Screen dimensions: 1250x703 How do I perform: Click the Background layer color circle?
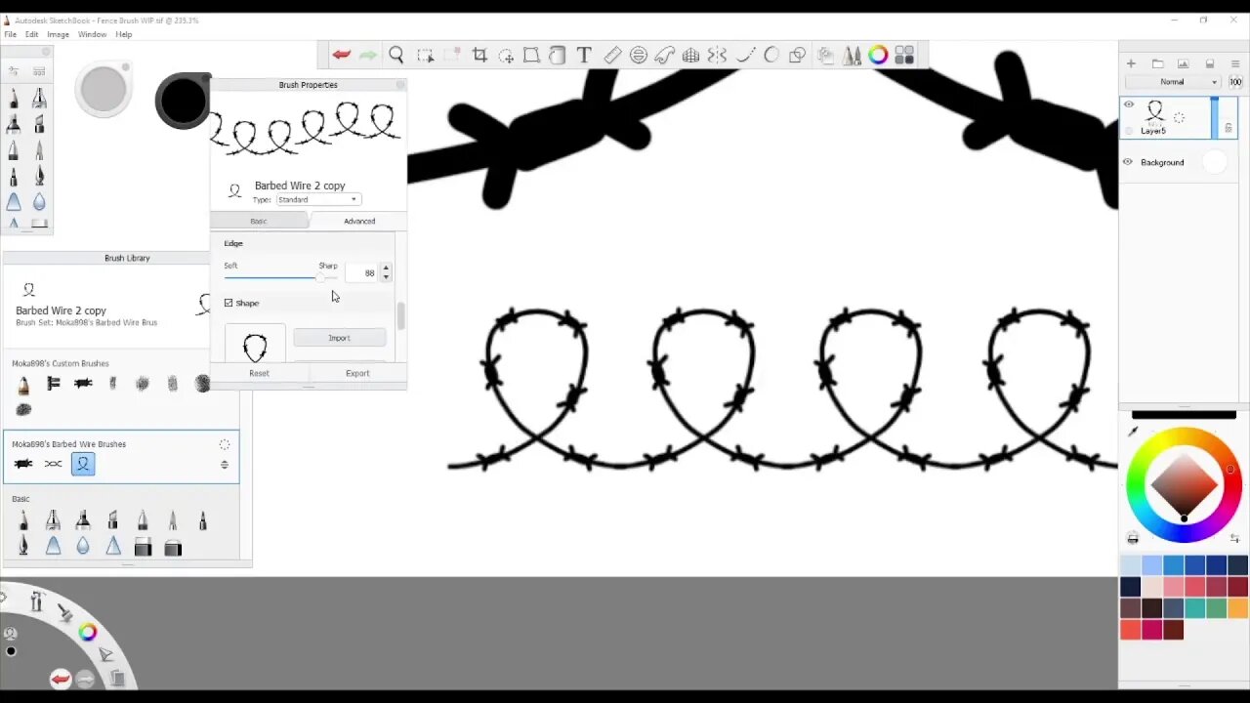click(x=1214, y=163)
